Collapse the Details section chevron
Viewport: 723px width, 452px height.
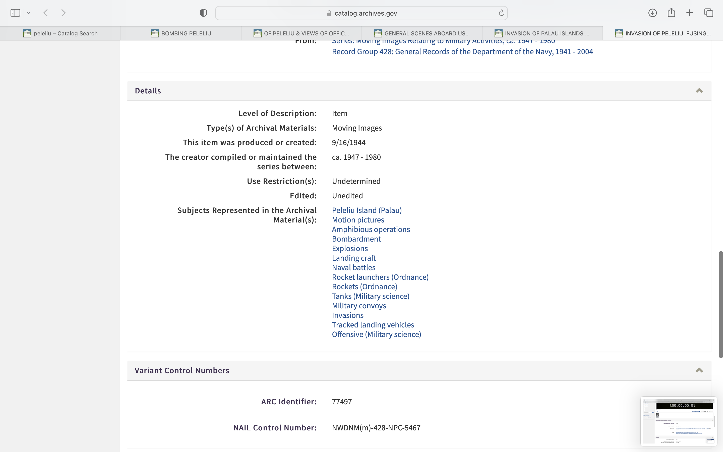click(699, 91)
